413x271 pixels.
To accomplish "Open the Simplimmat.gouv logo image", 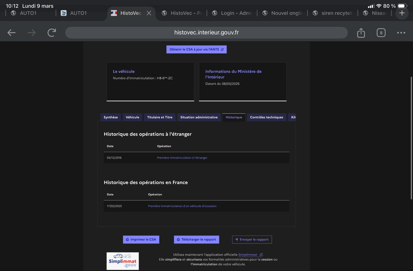I will tap(123, 261).
